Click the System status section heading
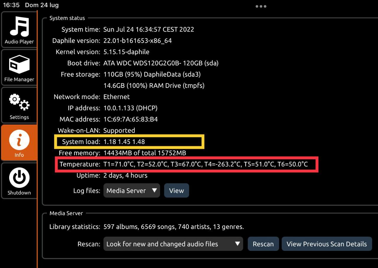Screen dimensions: 378x268 point(67,18)
